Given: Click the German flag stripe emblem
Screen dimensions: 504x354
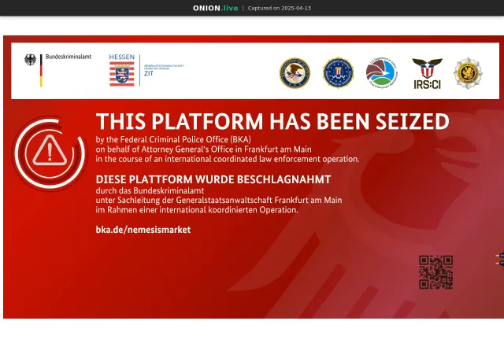Looking at the screenshot, I should (41, 70).
